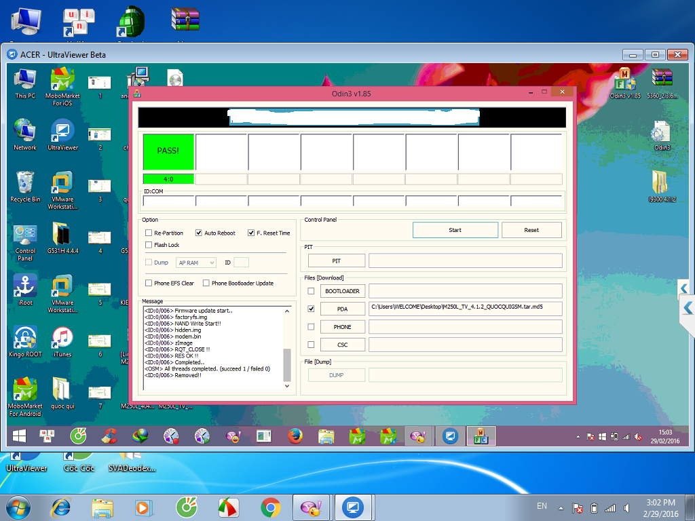Image resolution: width=695 pixels, height=521 pixels.
Task: Open CCleaner in the remote taskbar
Action: point(109,436)
